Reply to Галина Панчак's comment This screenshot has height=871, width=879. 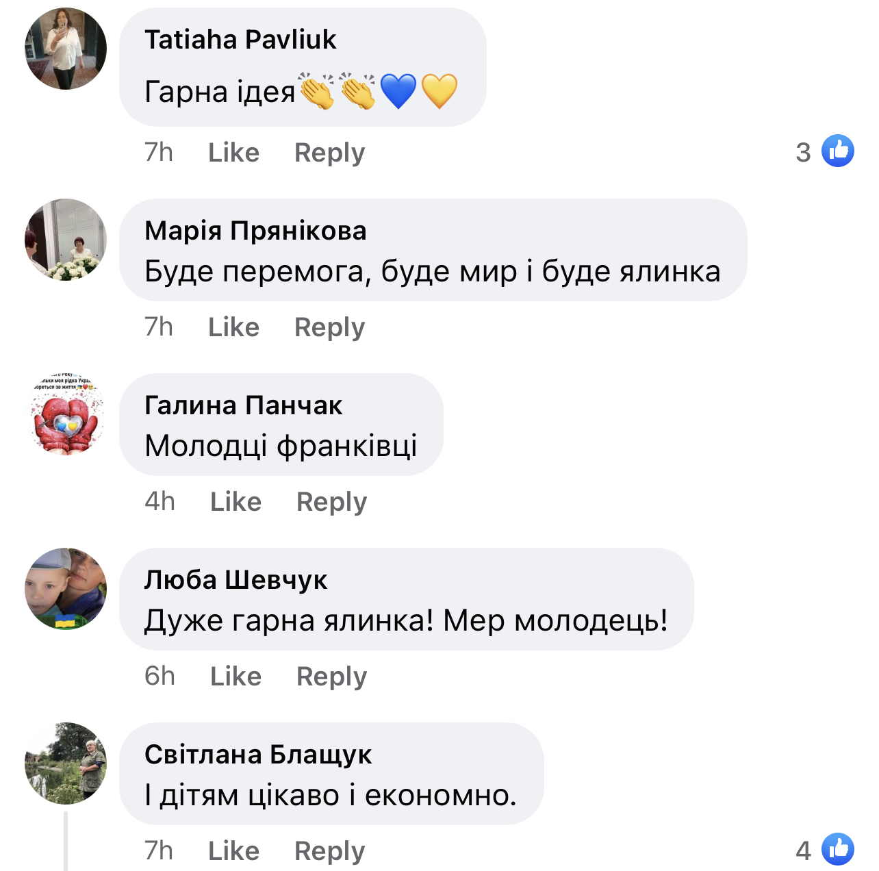[x=331, y=501]
